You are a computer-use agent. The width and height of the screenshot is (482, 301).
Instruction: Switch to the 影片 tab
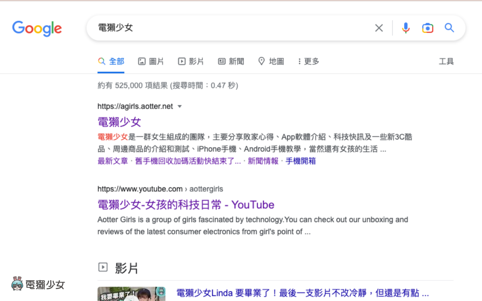coord(191,61)
